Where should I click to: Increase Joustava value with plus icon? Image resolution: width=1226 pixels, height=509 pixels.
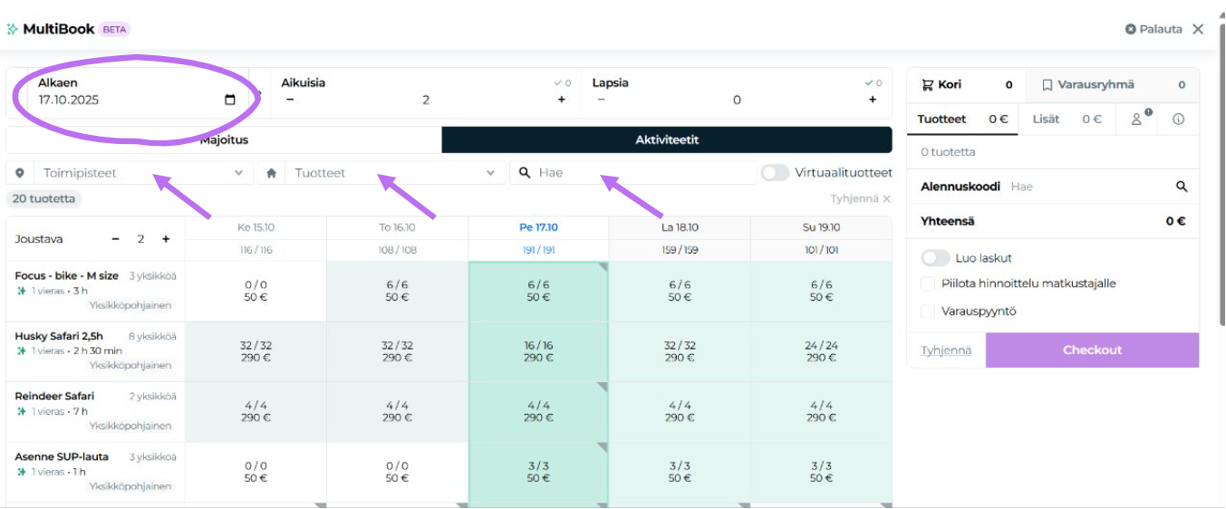click(166, 239)
